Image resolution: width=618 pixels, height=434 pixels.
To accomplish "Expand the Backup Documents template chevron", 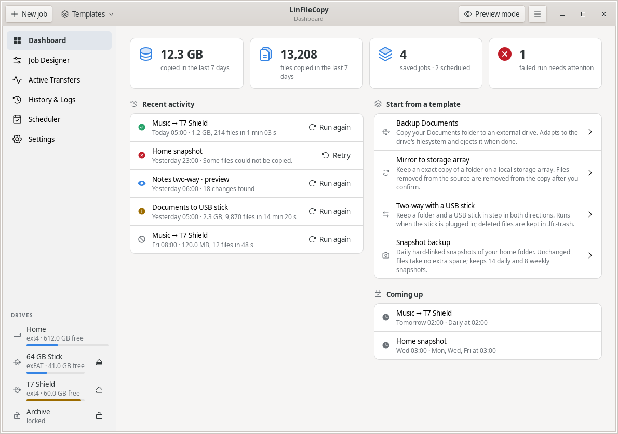I will coord(590,132).
